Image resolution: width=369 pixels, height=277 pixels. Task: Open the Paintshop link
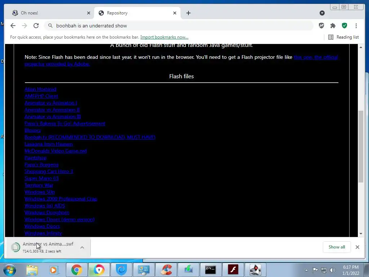tap(36, 158)
